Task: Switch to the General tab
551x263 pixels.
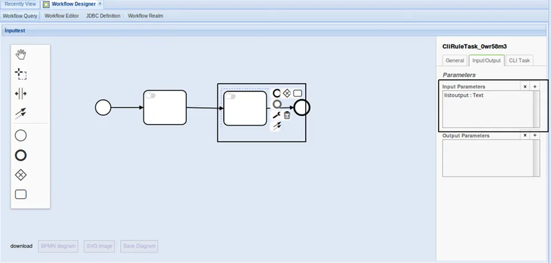Action: pos(455,60)
